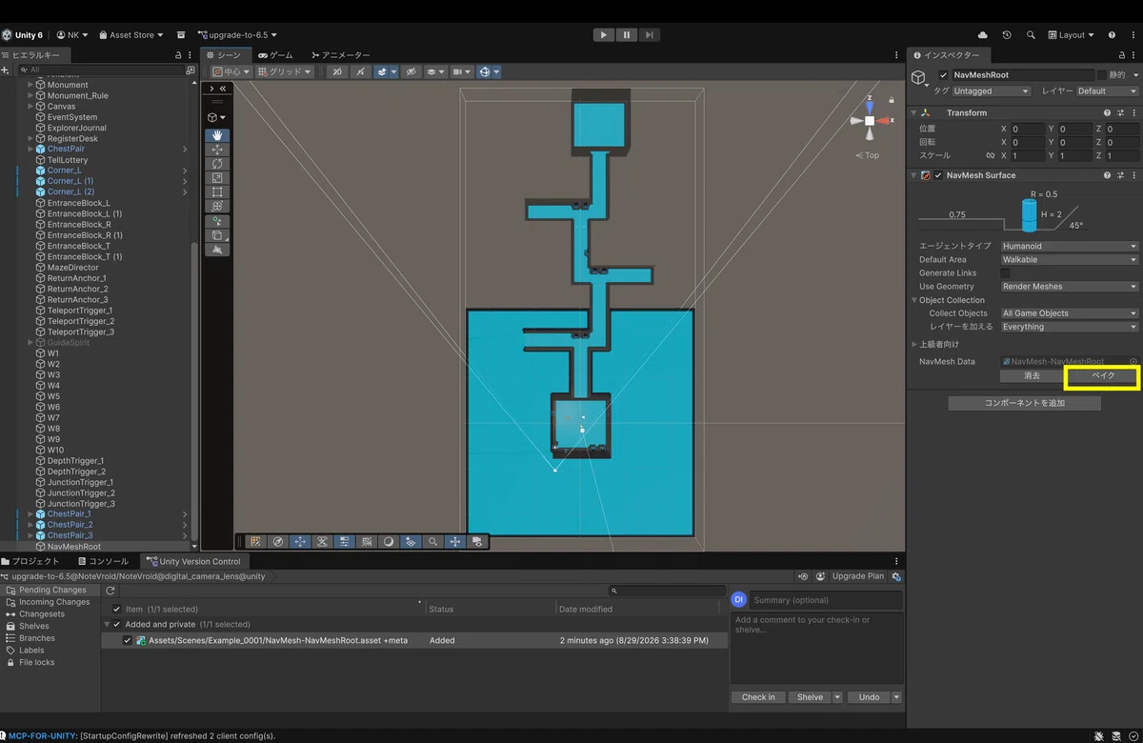Click the Pause button
The image size is (1143, 743).
626,35
